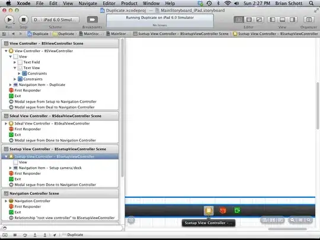
Task: Click the Step Into debug button
Action: tap(35, 235)
